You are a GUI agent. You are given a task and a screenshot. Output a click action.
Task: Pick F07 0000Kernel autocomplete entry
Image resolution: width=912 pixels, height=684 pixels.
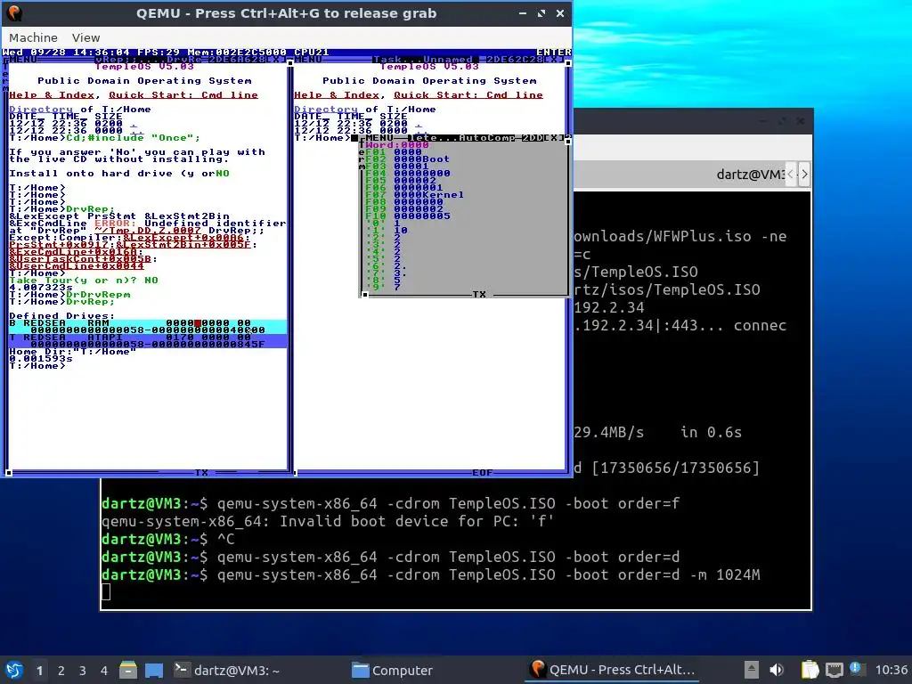pyautogui.click(x=414, y=195)
